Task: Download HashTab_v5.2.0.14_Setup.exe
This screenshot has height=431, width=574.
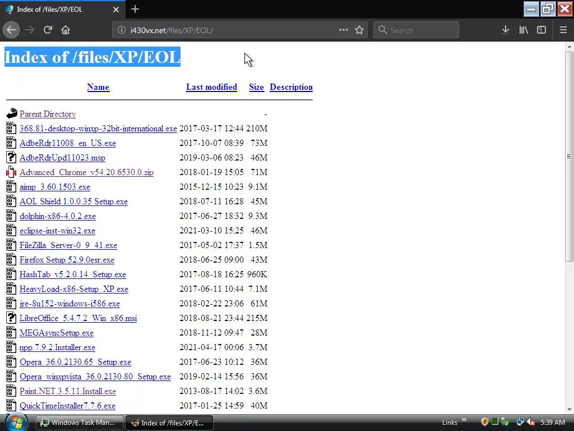Action: point(73,274)
